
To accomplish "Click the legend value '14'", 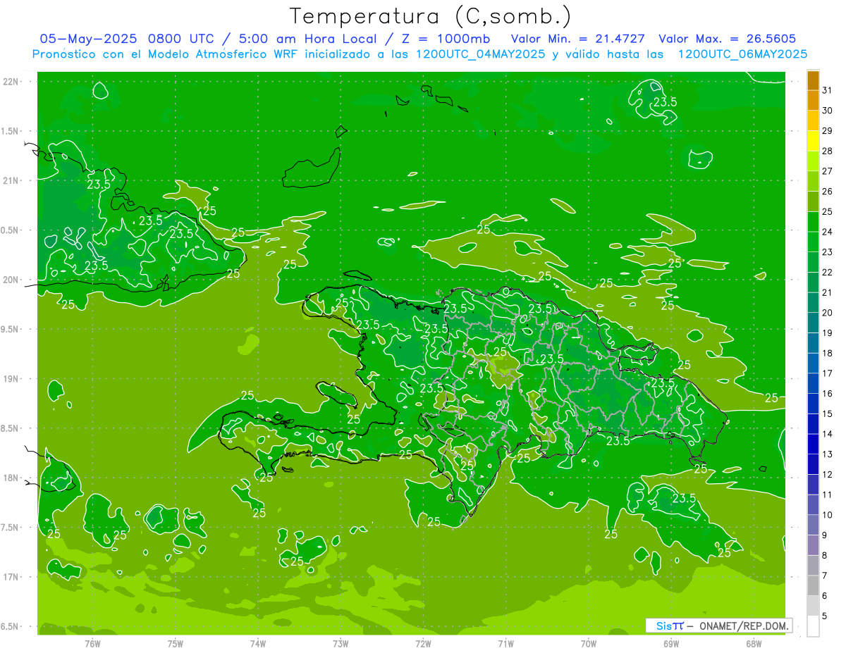I will pyautogui.click(x=828, y=434).
